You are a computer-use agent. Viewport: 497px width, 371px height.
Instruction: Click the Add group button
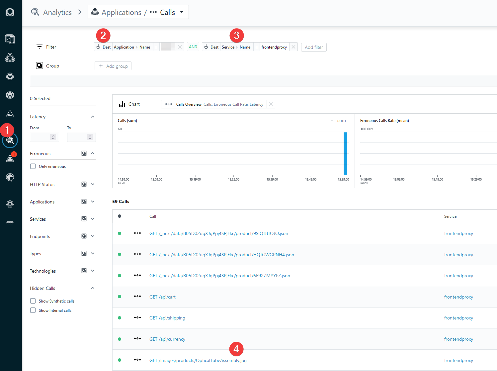pyautogui.click(x=113, y=66)
